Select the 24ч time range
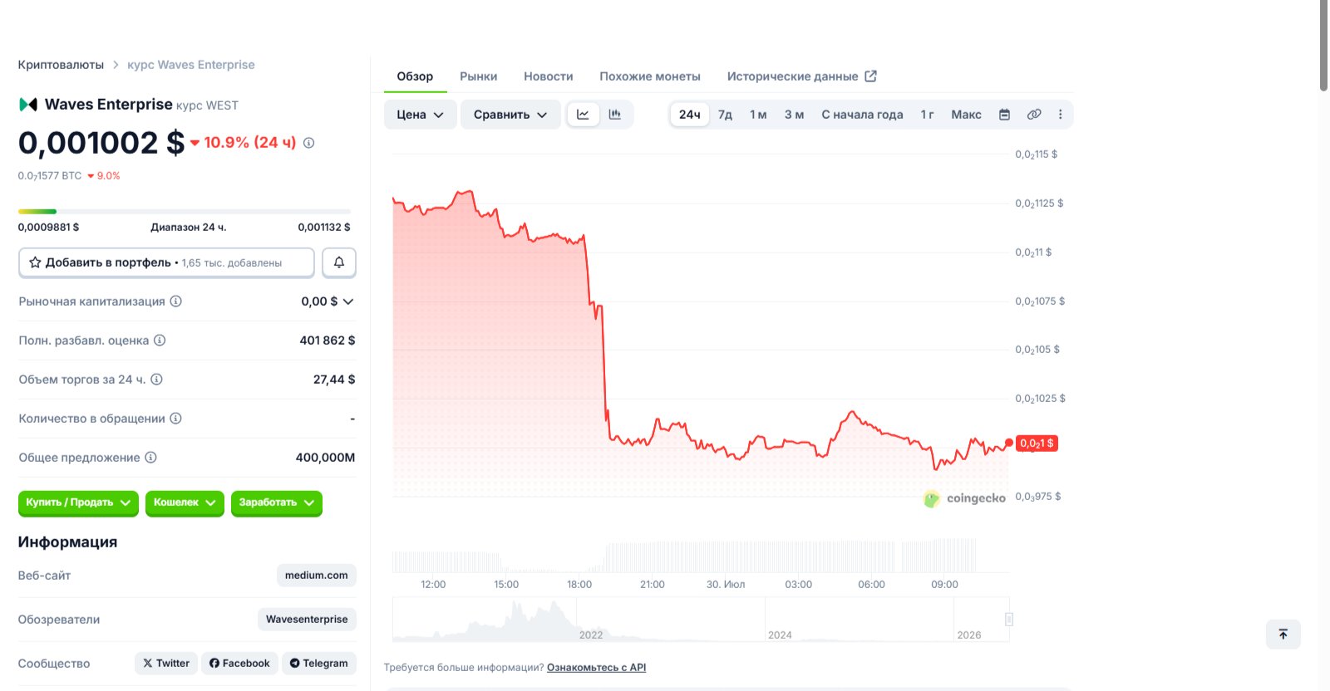 point(690,115)
